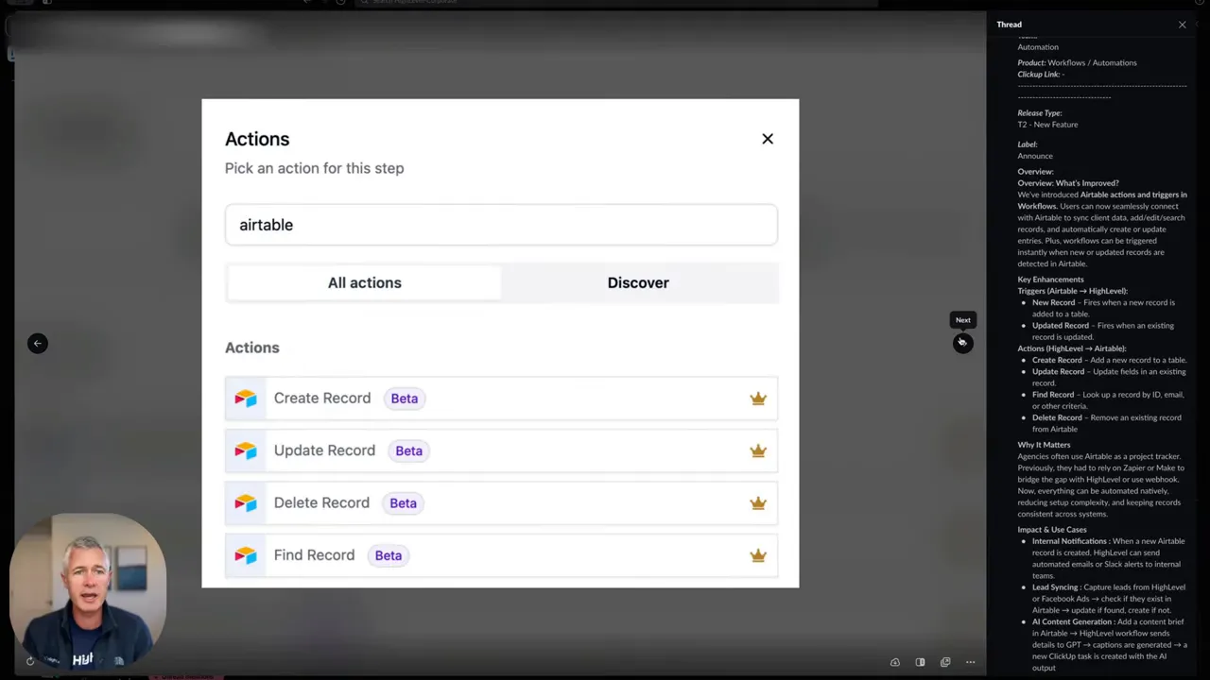Click the crown icon on Find Record row
Image resolution: width=1210 pixels, height=680 pixels.
[x=758, y=555]
